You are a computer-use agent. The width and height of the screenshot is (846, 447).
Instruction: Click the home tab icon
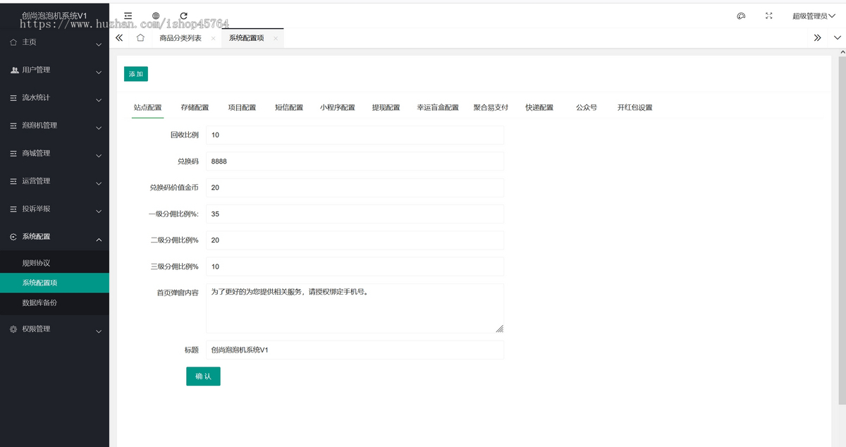tap(140, 38)
